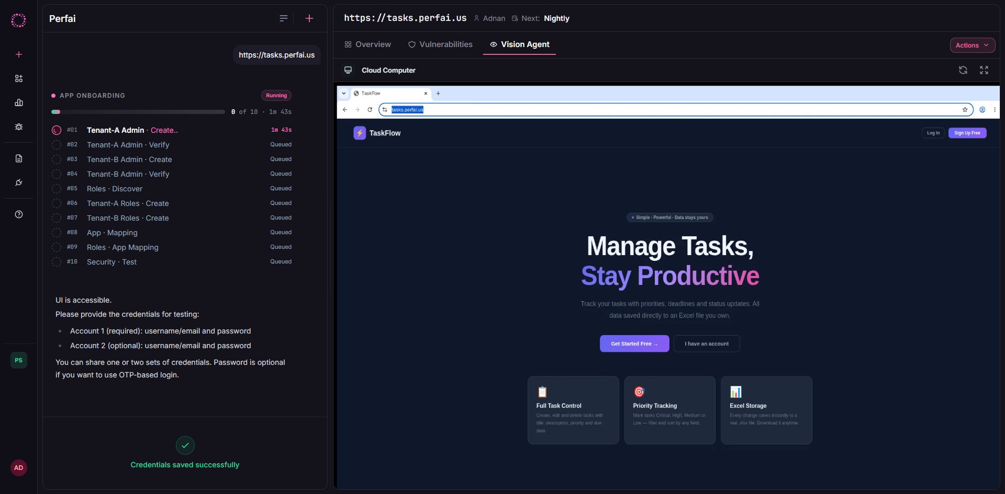Close the TaskFlow browser tab
Viewport: 1005px width, 494px height.
tap(426, 94)
